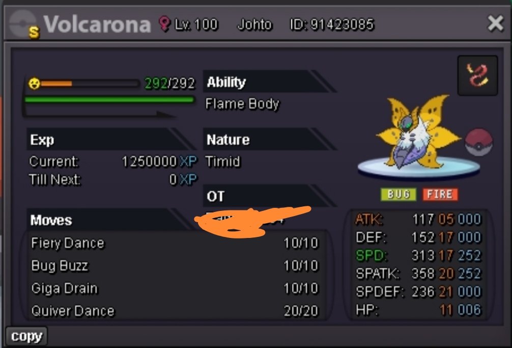Select the Fiery Dance move
Screen dimensions: 512x348
click(175, 243)
